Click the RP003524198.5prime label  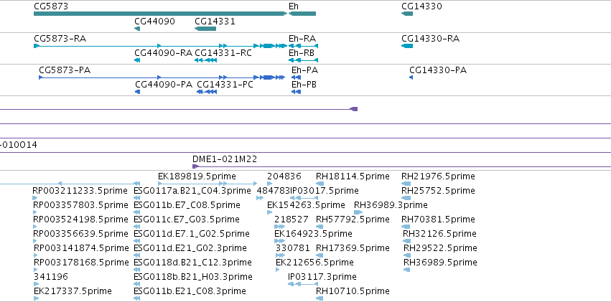tap(80, 220)
